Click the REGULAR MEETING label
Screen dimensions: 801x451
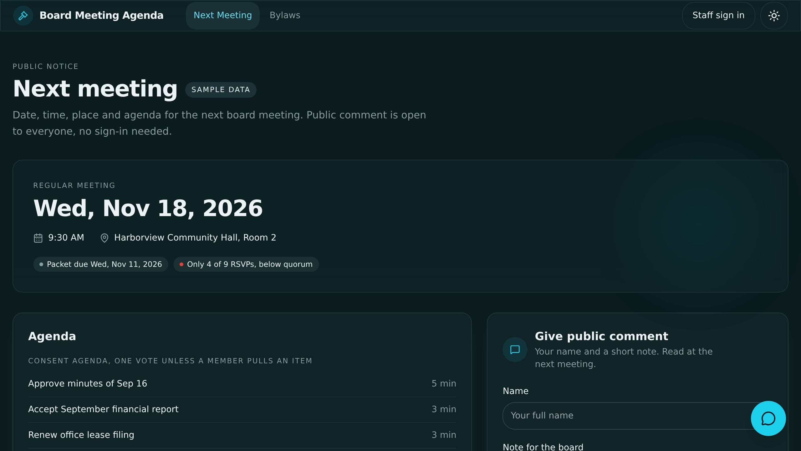pyautogui.click(x=74, y=185)
